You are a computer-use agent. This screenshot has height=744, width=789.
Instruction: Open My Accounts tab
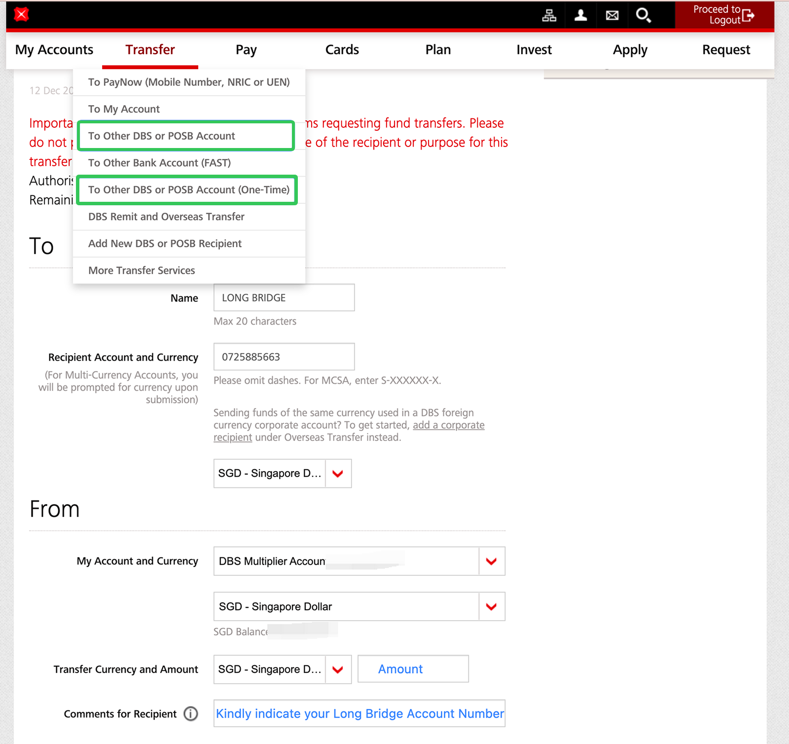pos(54,50)
